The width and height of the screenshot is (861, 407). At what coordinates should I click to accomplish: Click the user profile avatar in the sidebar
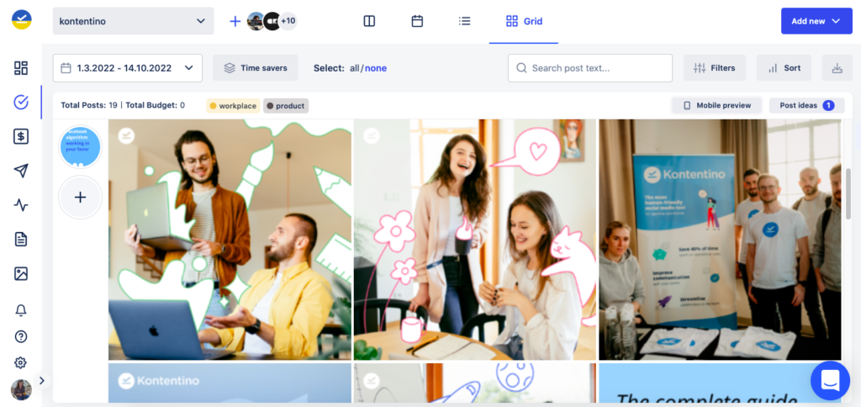pos(21,389)
